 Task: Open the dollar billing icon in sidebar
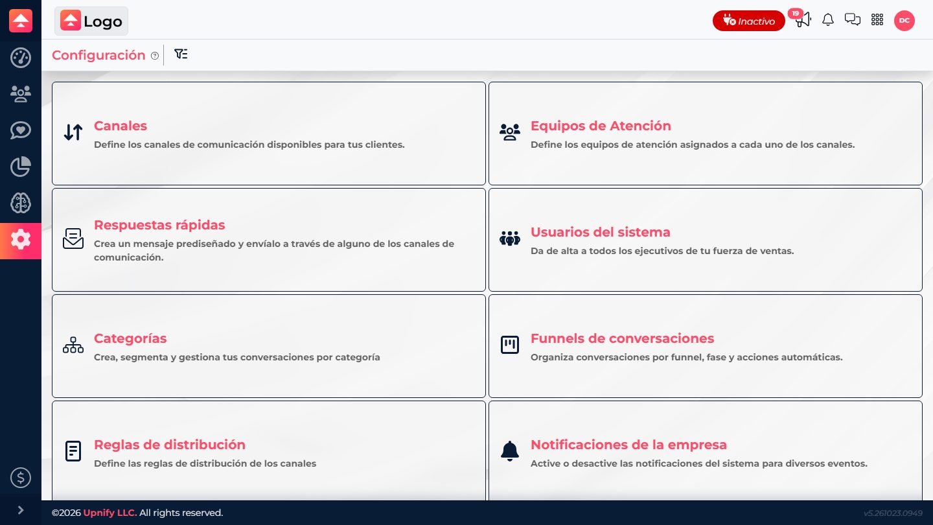pyautogui.click(x=21, y=478)
